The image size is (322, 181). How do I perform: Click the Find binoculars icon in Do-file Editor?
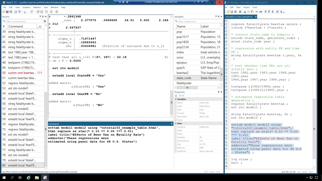(x=240, y=12)
